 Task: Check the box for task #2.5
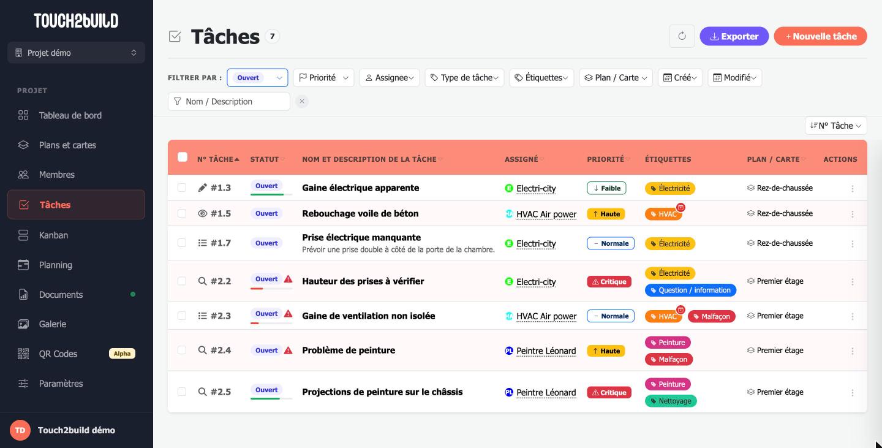(x=182, y=392)
